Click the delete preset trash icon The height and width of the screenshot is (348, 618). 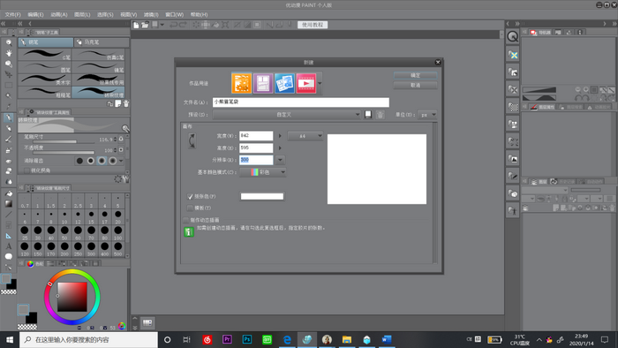[380, 115]
